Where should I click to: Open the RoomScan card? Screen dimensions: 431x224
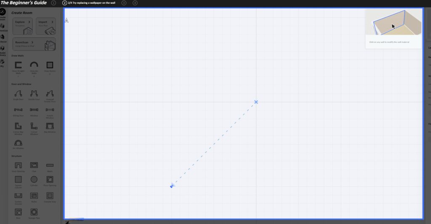[34, 44]
